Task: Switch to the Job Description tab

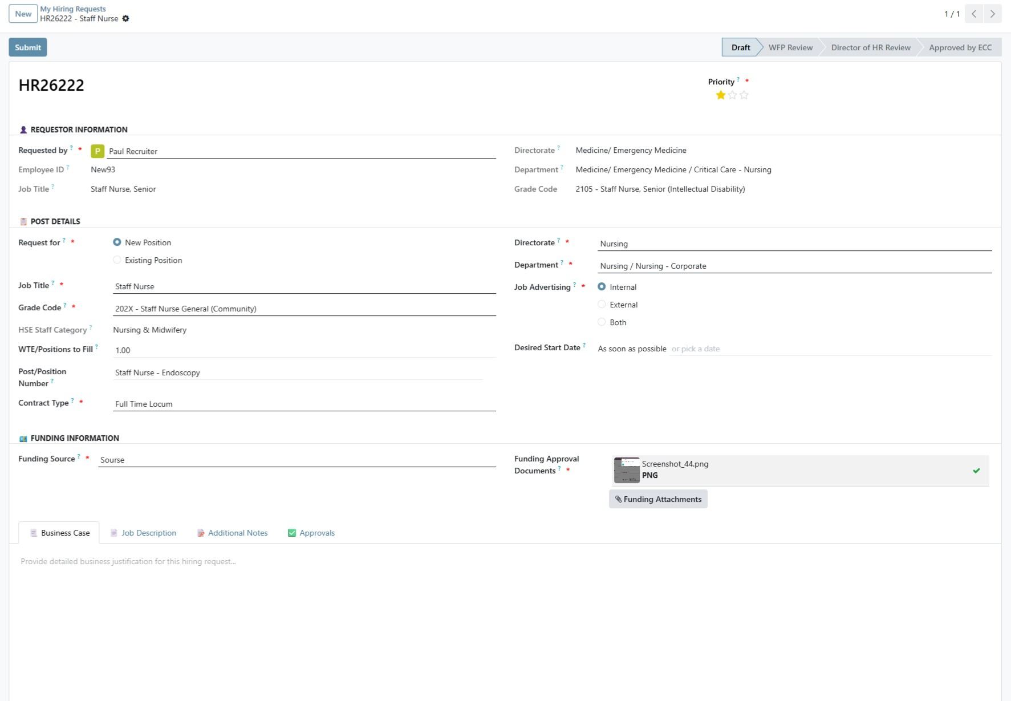Action: [x=143, y=533]
